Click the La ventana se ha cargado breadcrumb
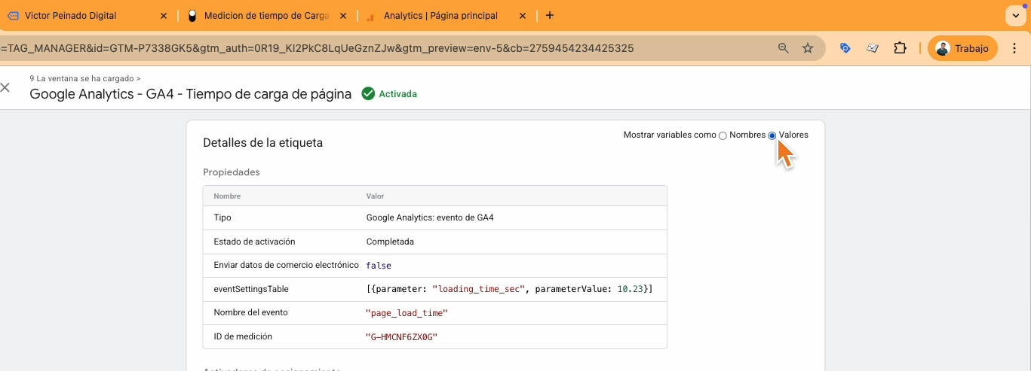The width and height of the screenshot is (1031, 371). tap(84, 78)
